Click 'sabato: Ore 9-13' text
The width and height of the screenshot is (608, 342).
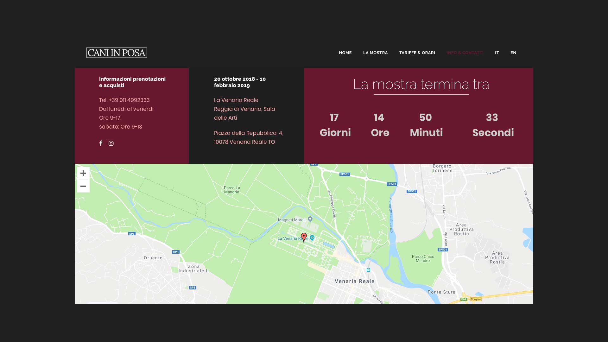coord(121,127)
